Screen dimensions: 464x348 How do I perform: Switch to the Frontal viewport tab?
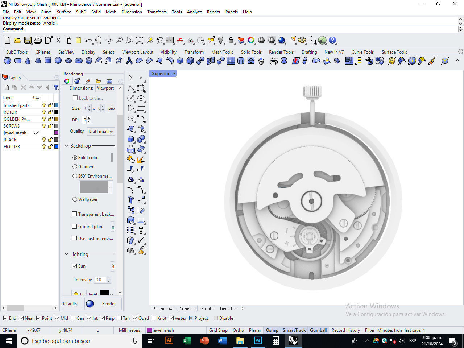(208, 309)
